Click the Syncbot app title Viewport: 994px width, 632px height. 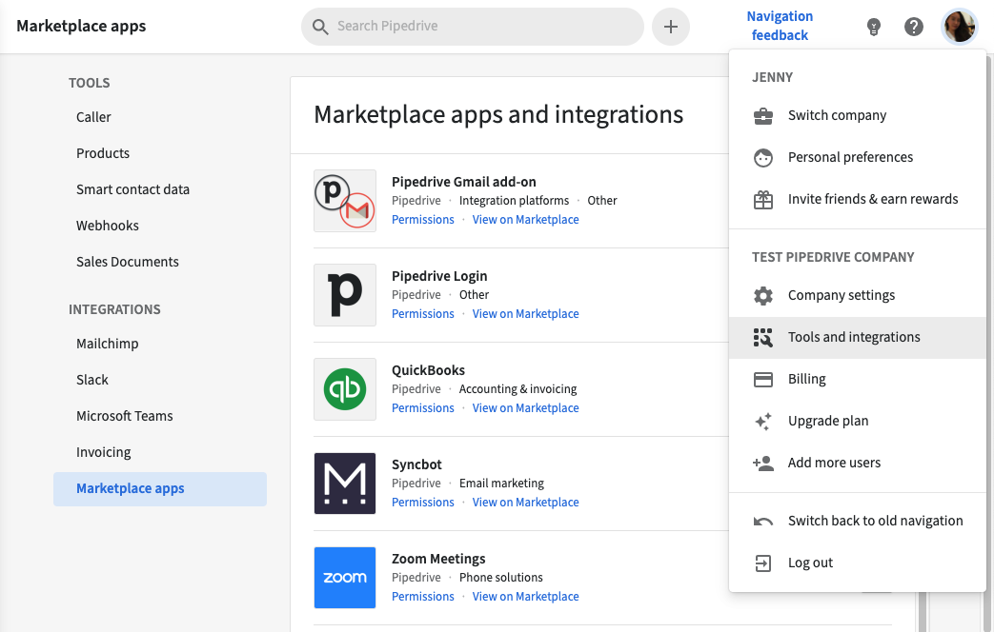416,464
